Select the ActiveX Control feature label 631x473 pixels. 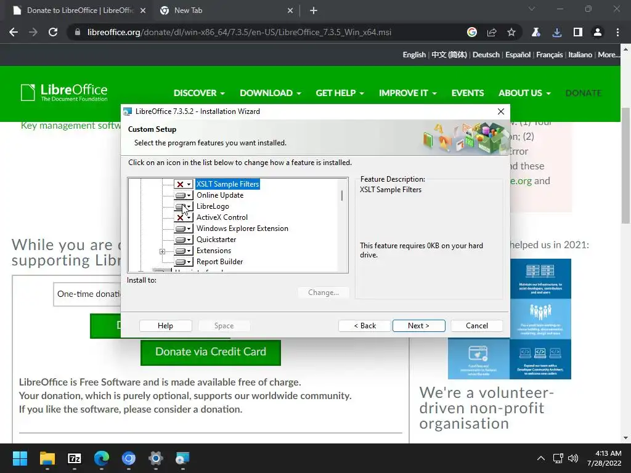pos(222,217)
